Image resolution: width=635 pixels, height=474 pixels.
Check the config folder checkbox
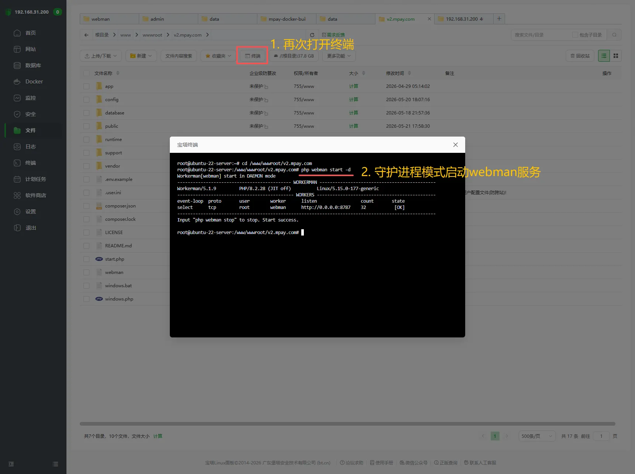point(86,100)
